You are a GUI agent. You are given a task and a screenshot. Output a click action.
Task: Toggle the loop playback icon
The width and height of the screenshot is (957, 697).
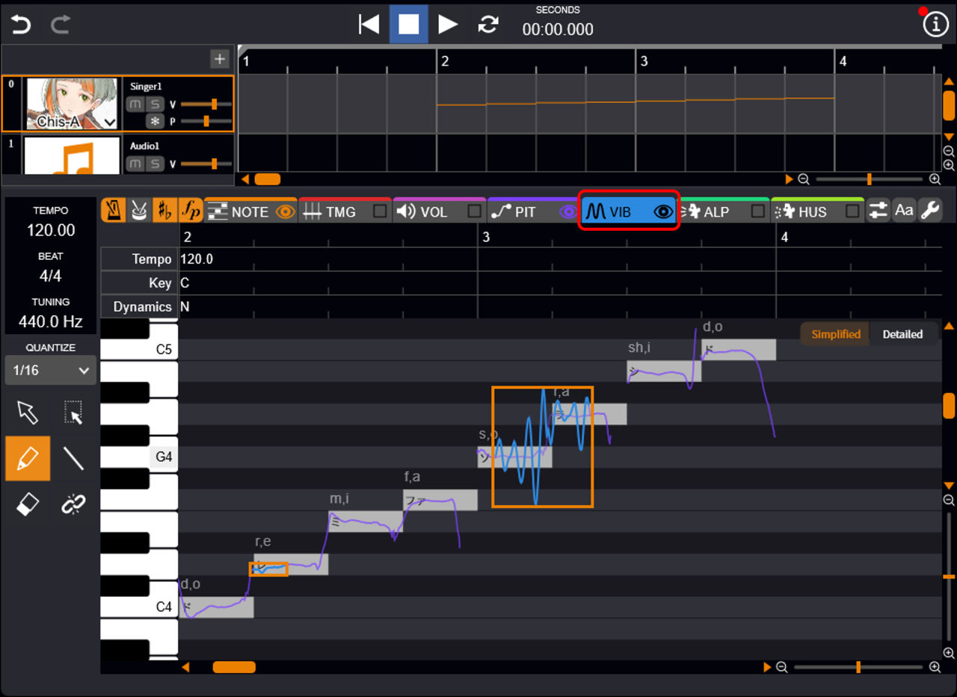[x=488, y=25]
